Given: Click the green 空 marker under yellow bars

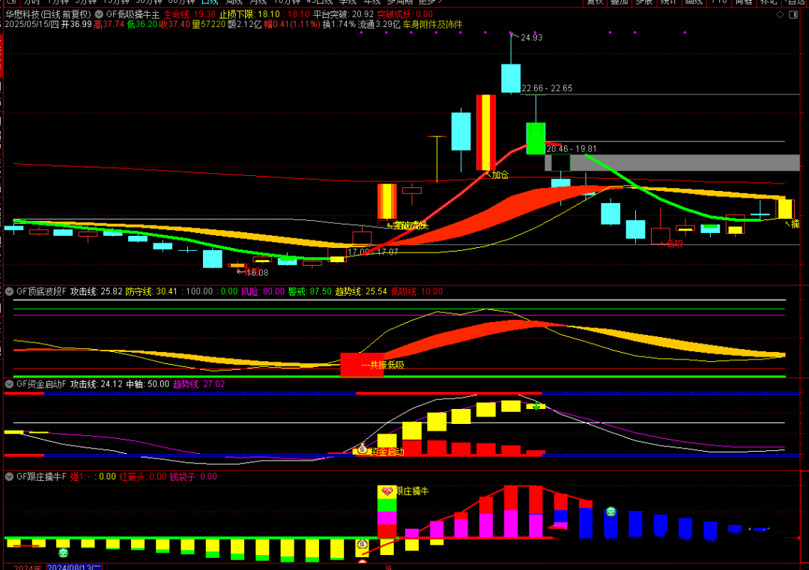Looking at the screenshot, I should coord(64,553).
